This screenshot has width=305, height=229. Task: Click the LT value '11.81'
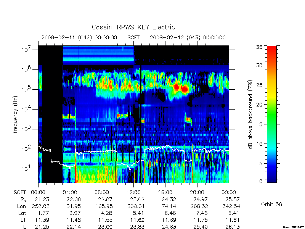point(233,220)
